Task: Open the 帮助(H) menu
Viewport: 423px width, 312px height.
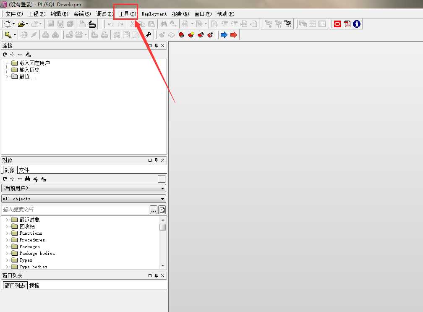Action: click(x=225, y=14)
